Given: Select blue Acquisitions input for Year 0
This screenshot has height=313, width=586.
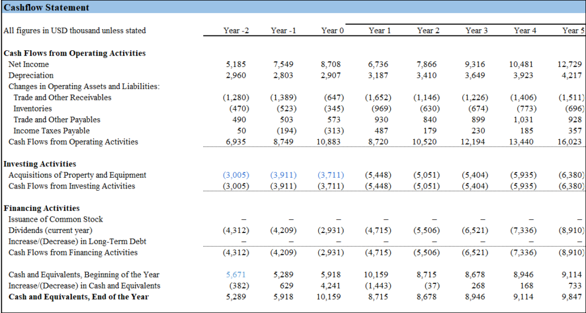Looking at the screenshot, I should (332, 175).
